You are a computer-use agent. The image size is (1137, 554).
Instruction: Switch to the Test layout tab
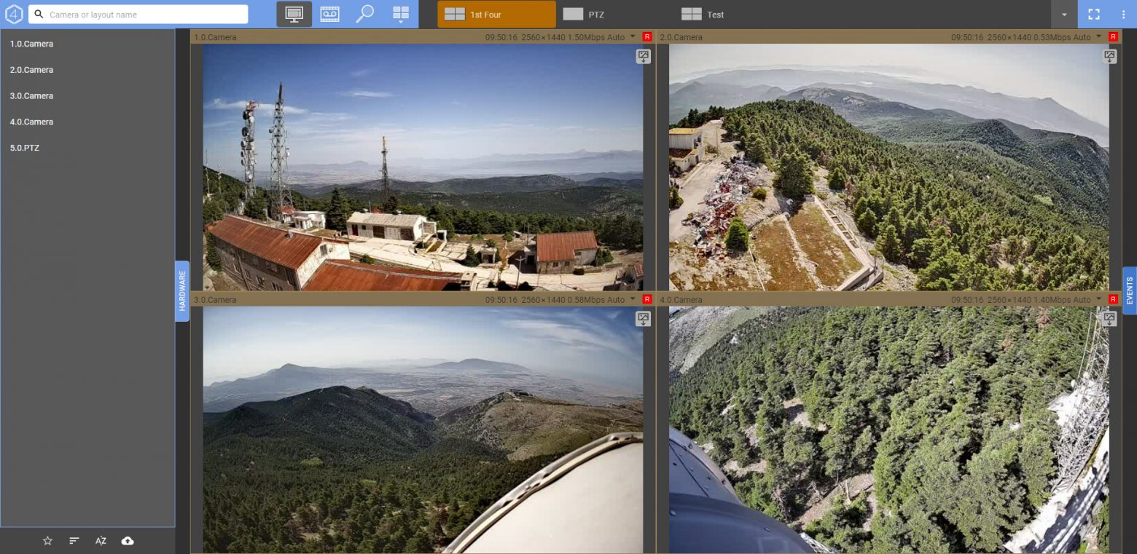click(x=714, y=15)
